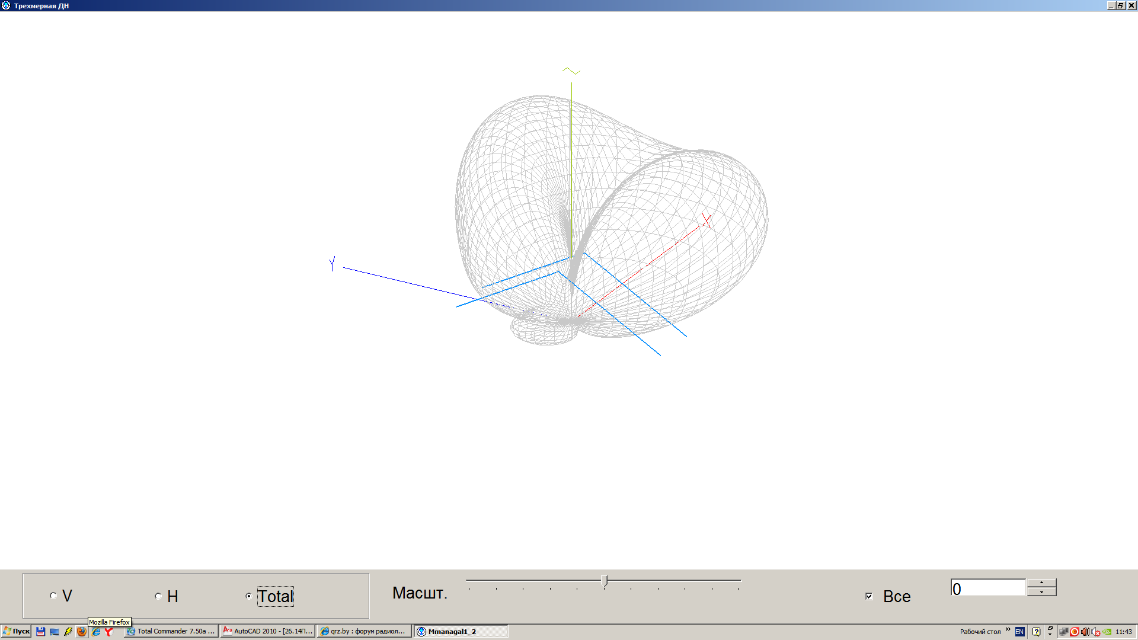The width and height of the screenshot is (1138, 640).
Task: Decrease value with spinner down arrow
Action: (1041, 591)
